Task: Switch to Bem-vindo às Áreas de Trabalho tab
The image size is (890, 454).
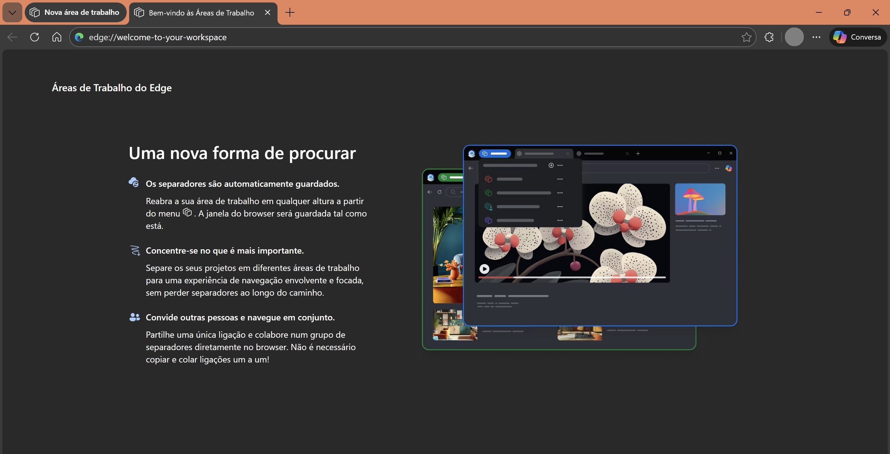Action: point(201,13)
